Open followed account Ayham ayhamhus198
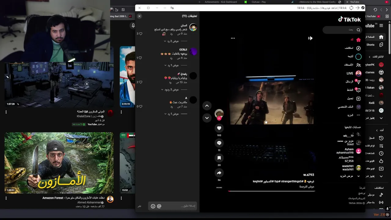Viewport: 391px width, 220px height. (349, 151)
